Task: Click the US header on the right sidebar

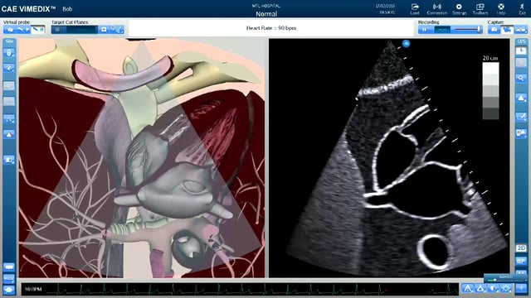Action: [521, 41]
